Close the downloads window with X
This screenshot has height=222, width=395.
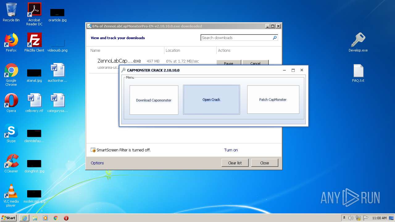[x=278, y=26]
